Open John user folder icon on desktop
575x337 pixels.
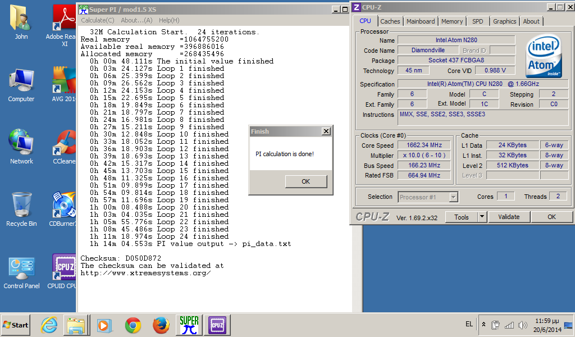(21, 22)
